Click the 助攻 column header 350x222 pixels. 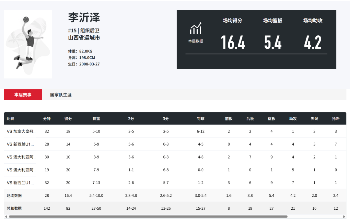pyautogui.click(x=293, y=119)
